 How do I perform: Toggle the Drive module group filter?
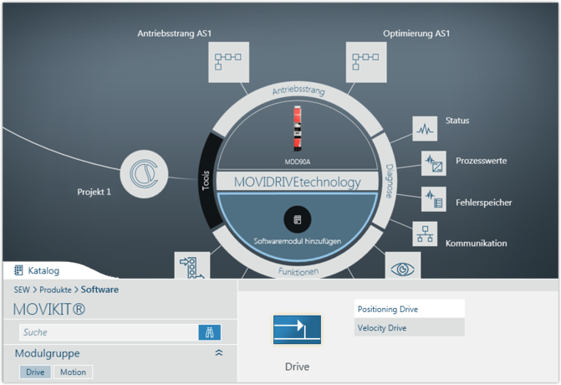[x=34, y=372]
